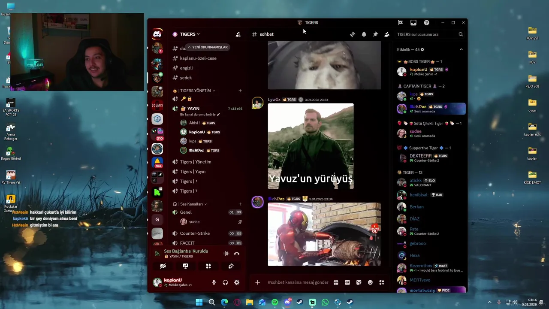
Task: Open server icon with 183 badge
Action: click(157, 162)
